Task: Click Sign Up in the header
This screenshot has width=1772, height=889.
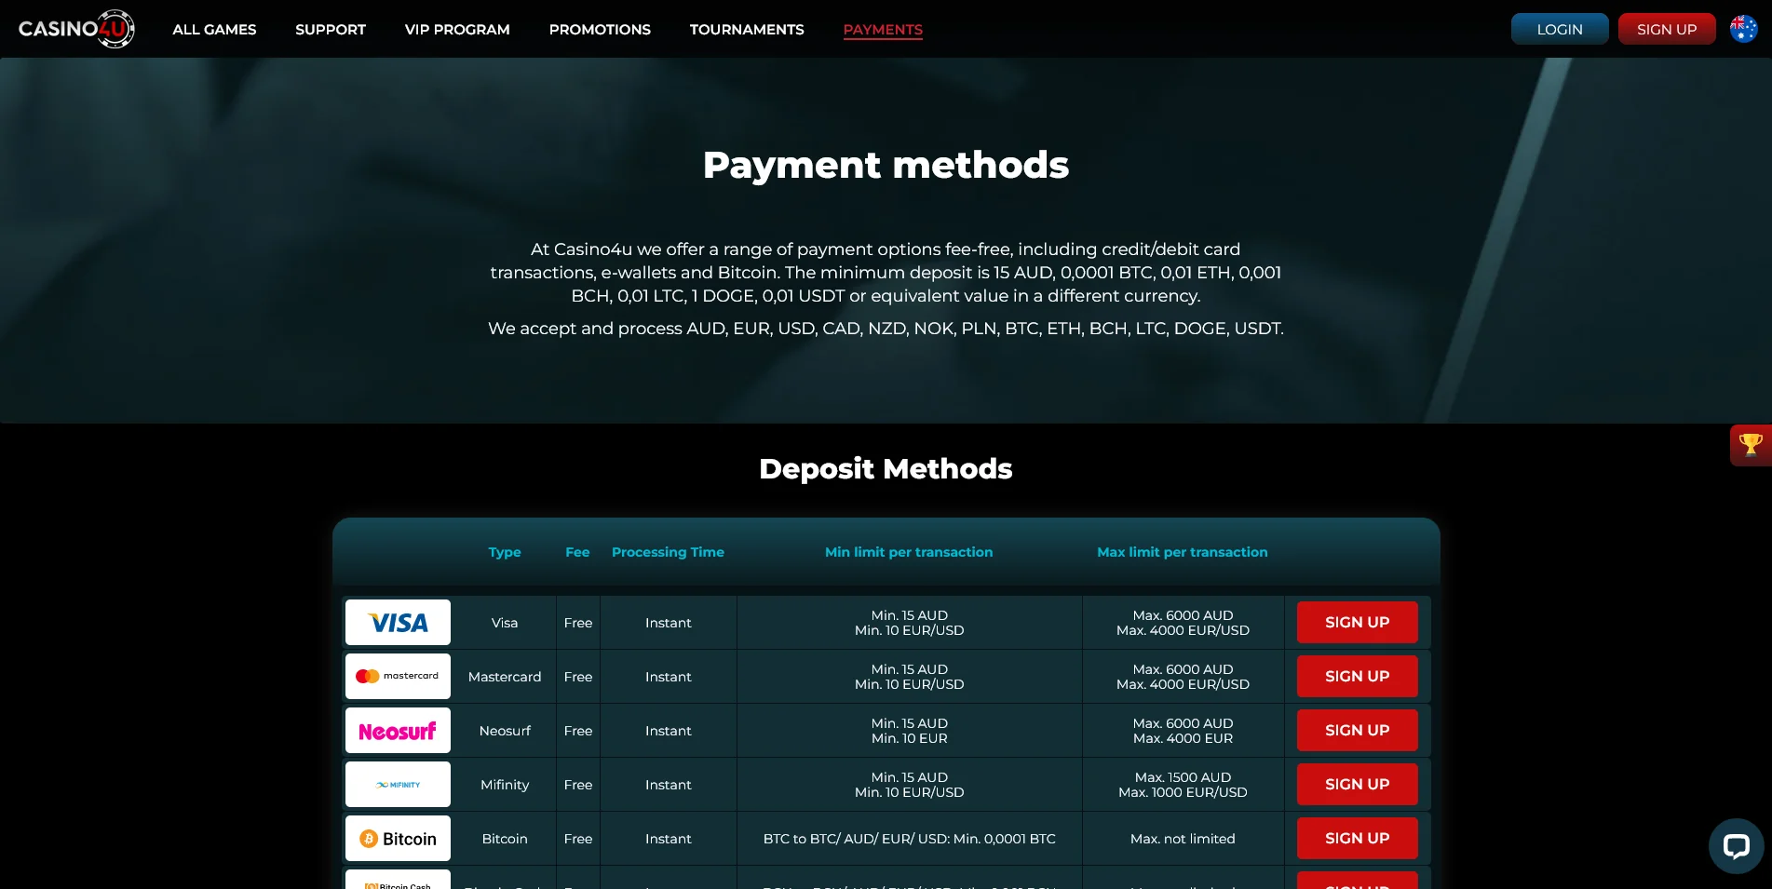Action: (1666, 29)
